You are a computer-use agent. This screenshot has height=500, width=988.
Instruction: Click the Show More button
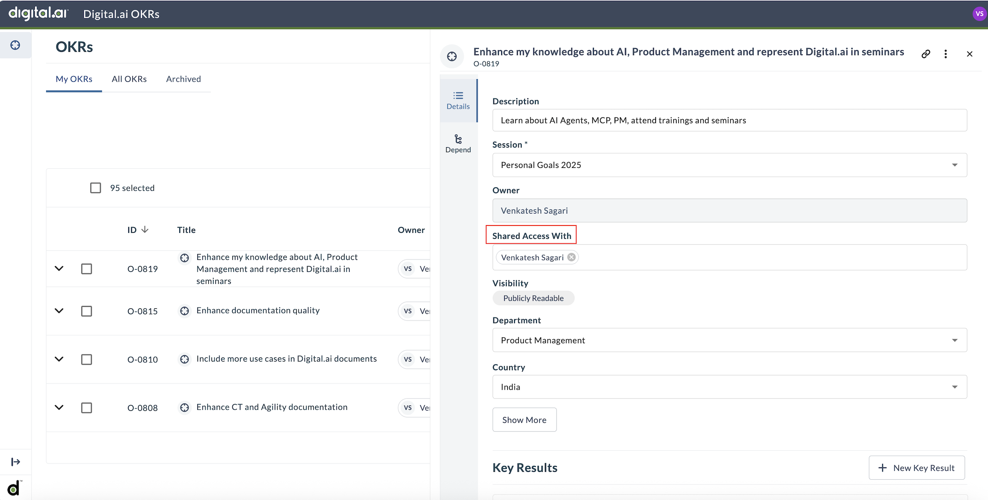point(524,420)
